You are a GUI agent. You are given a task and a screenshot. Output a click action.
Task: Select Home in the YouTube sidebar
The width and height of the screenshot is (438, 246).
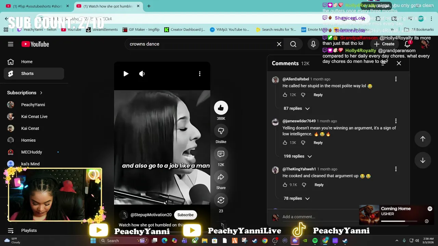pos(34,62)
